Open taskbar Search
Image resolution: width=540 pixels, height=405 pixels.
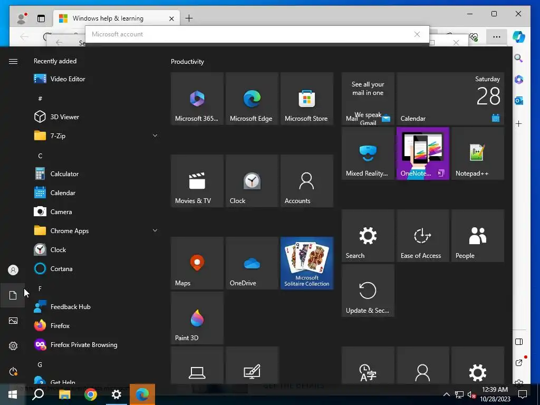(x=38, y=394)
